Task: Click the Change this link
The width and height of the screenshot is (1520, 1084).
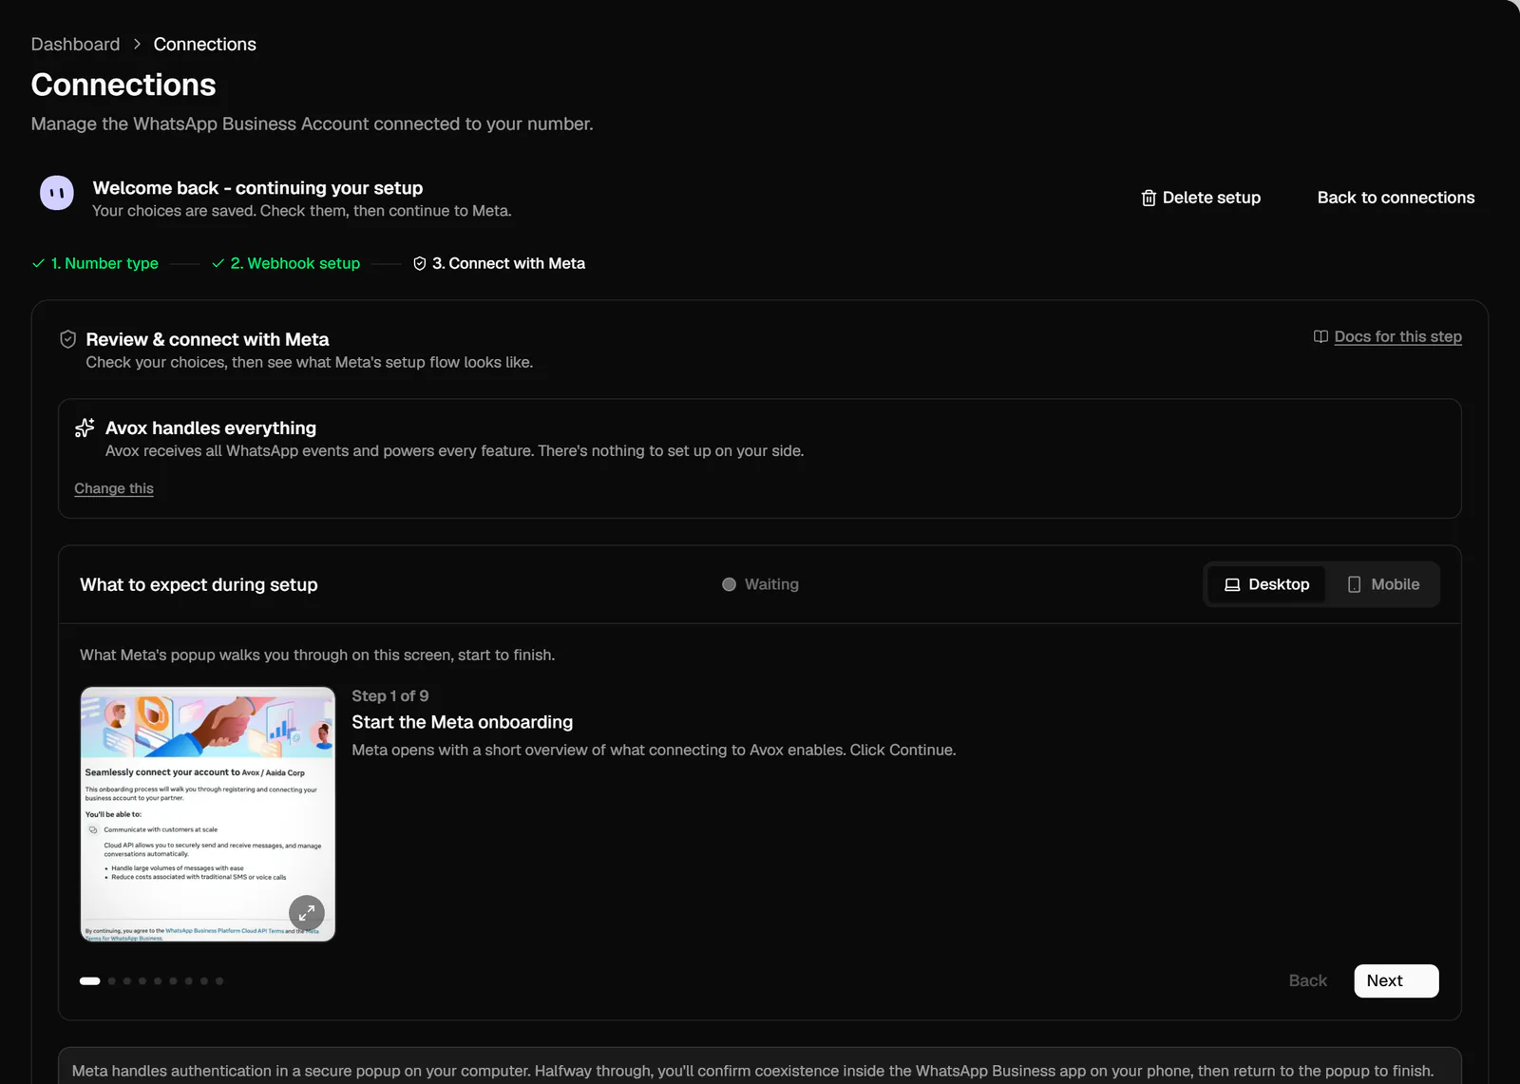Action: tap(114, 488)
